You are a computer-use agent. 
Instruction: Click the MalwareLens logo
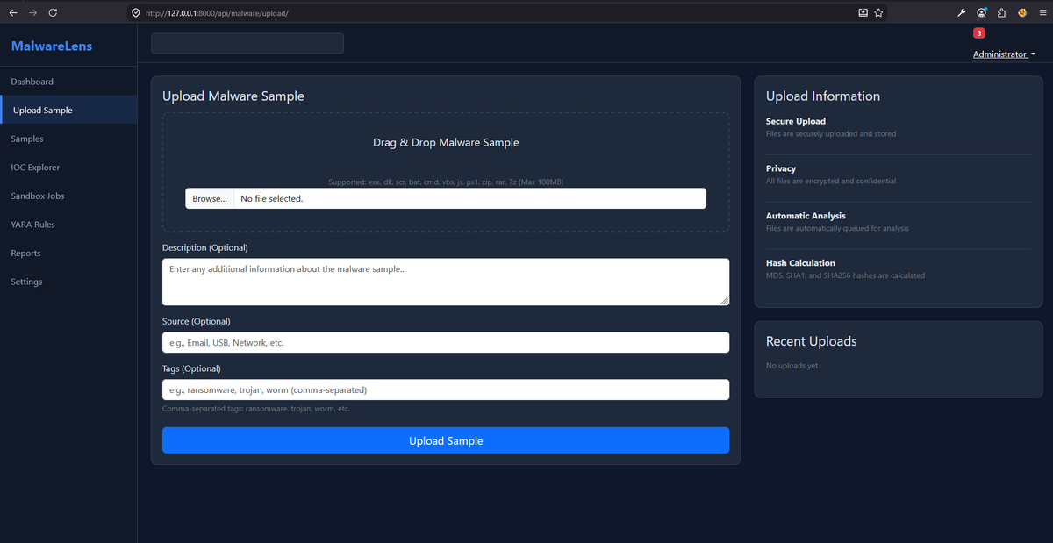[x=52, y=46]
